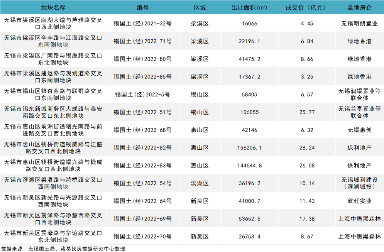Click the 出让面积(㎡) column header
384x252 pixels.
point(249,8)
